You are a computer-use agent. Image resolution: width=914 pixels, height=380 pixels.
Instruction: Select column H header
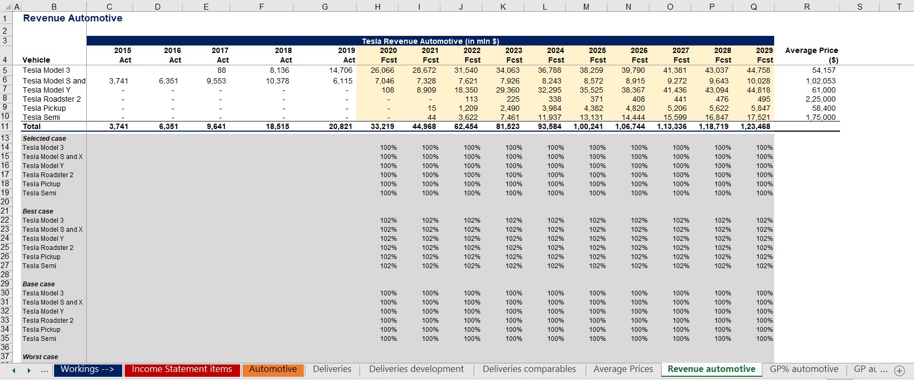point(378,6)
